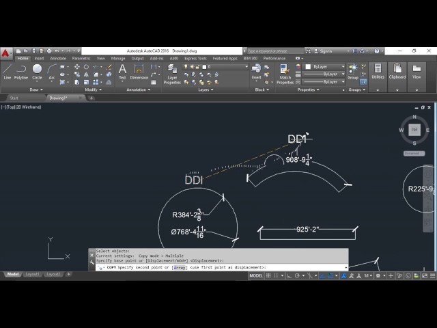Expand the Block panel dropdown

pyautogui.click(x=262, y=90)
